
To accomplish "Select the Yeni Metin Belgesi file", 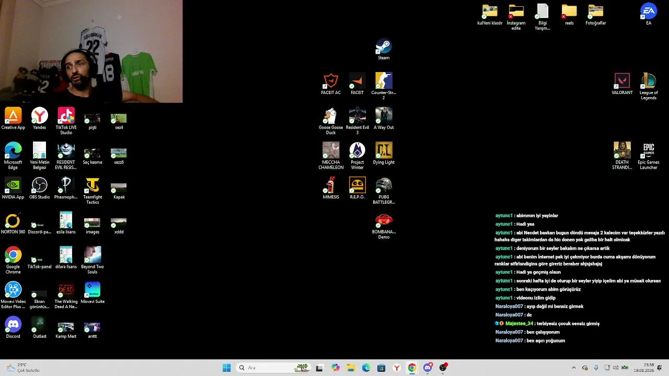I will pyautogui.click(x=39, y=156).
